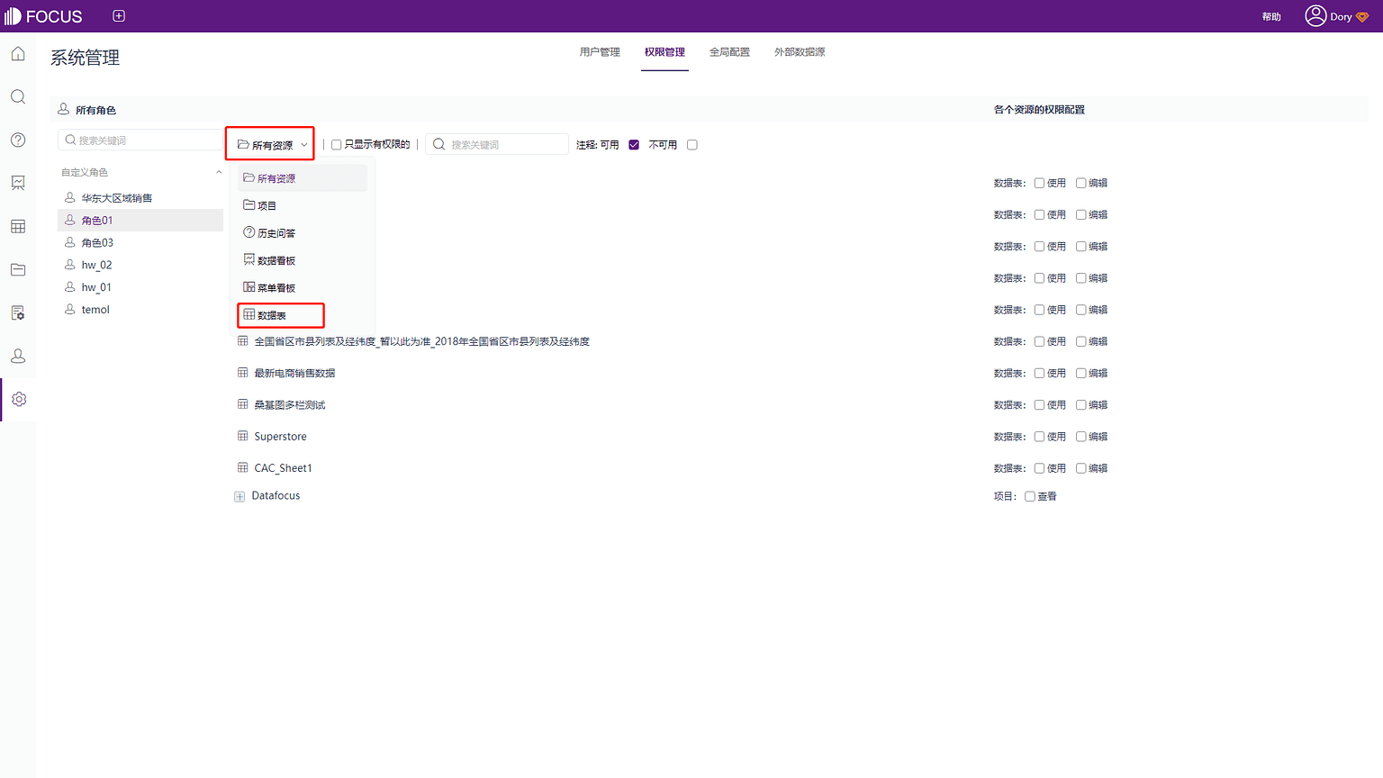Image resolution: width=1383 pixels, height=778 pixels.
Task: Switch to 权限管理 tab
Action: [x=664, y=52]
